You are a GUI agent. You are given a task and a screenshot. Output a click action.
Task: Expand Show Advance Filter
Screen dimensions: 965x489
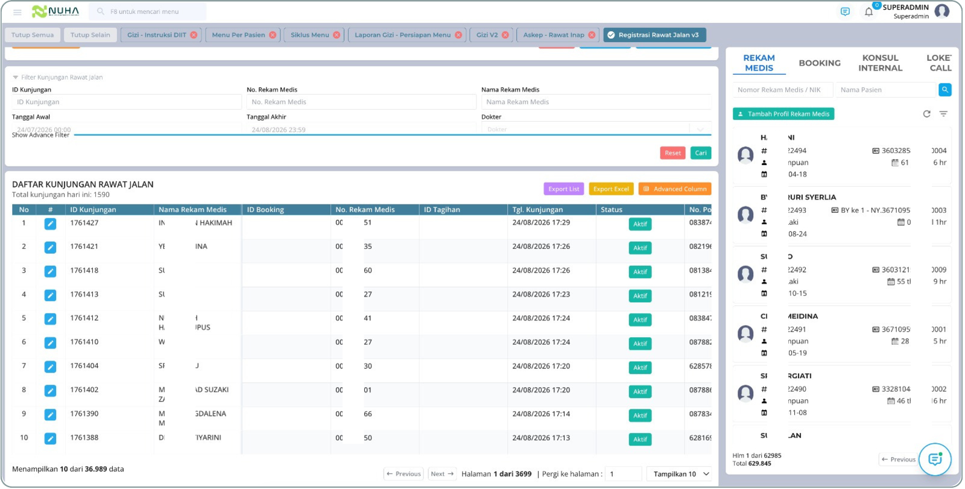pos(40,135)
